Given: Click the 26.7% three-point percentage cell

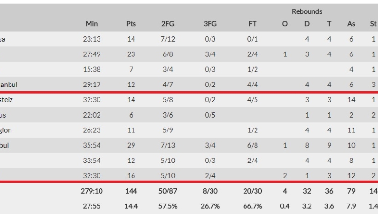Looking at the screenshot, I should pyautogui.click(x=210, y=206).
